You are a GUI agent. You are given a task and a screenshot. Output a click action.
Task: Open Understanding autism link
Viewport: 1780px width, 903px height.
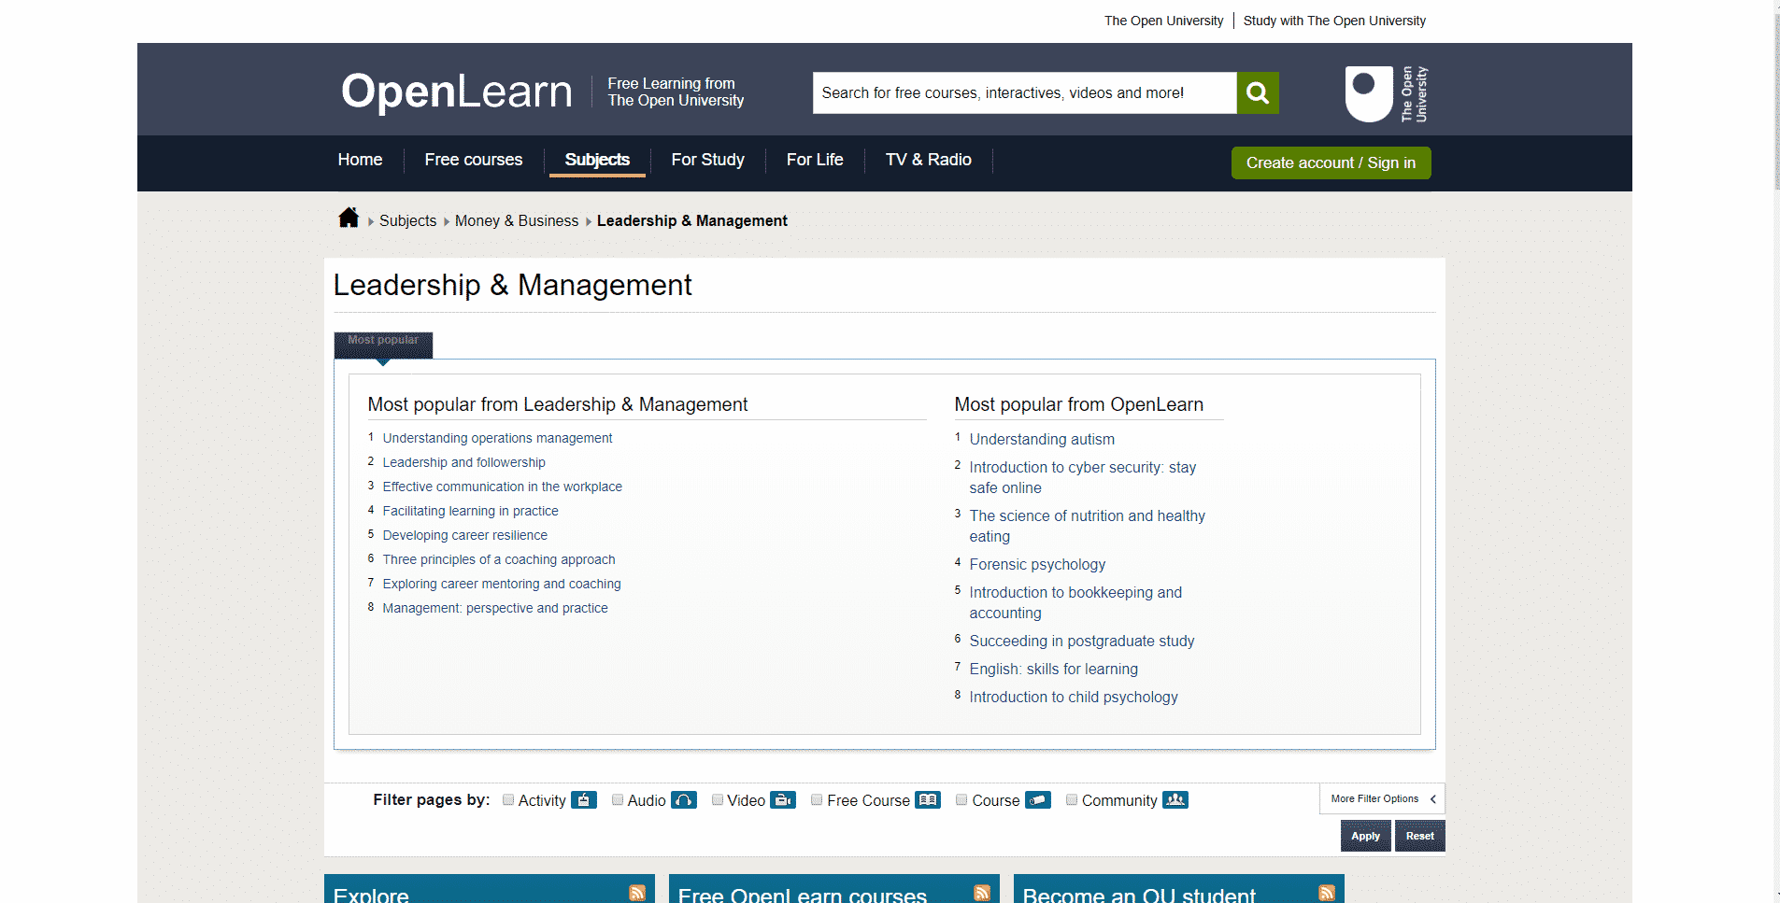click(1042, 439)
